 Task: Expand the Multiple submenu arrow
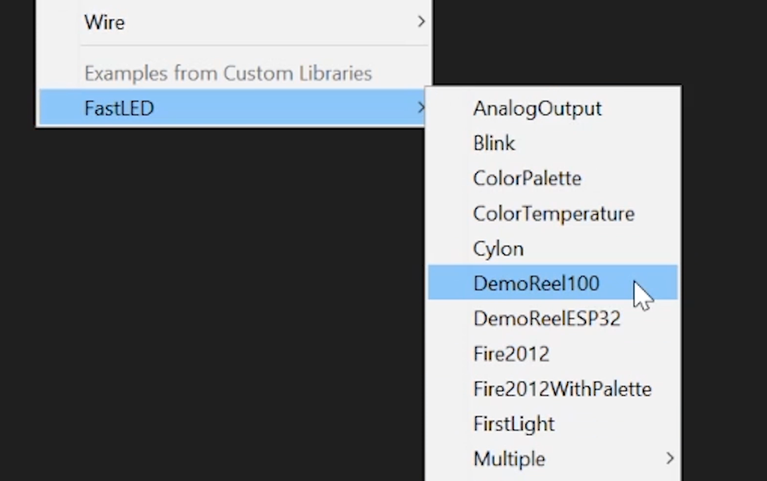coord(670,459)
